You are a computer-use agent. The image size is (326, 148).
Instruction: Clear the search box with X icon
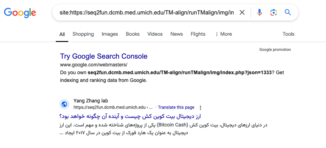pyautogui.click(x=242, y=13)
